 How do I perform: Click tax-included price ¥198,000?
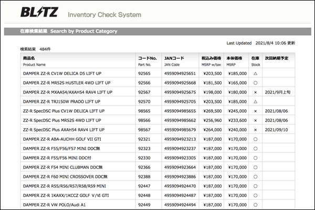click(213, 92)
